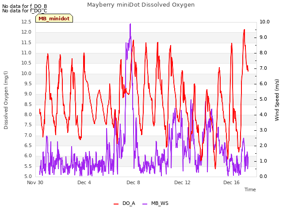Click the 1.0 wind speed axis value
283x212 pixels.
tap(264, 161)
